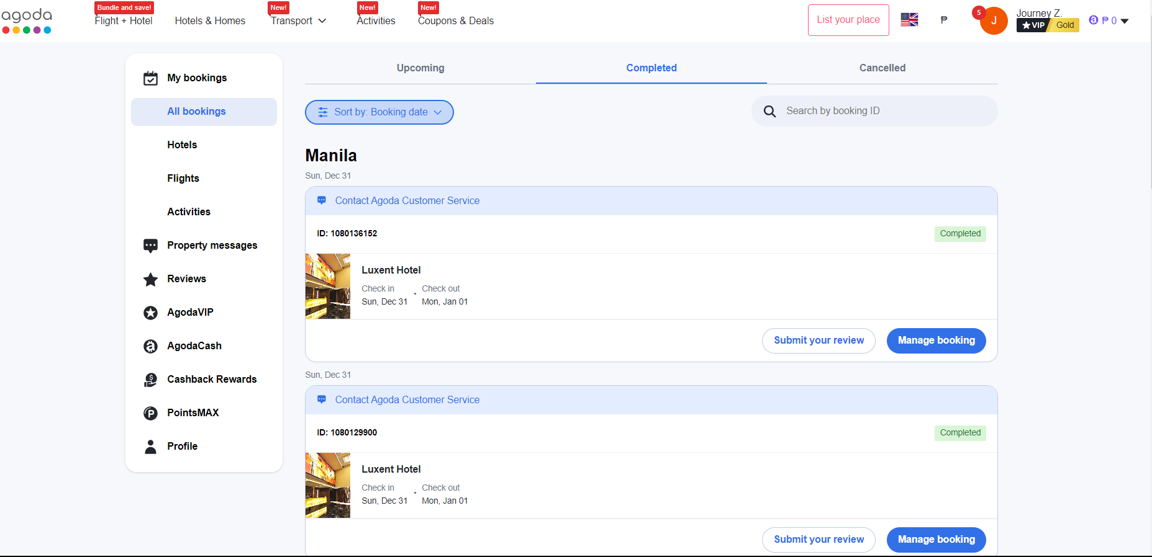Click the My bookings calendar icon

pos(150,78)
